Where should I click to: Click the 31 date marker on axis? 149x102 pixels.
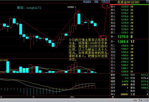[33, 97]
